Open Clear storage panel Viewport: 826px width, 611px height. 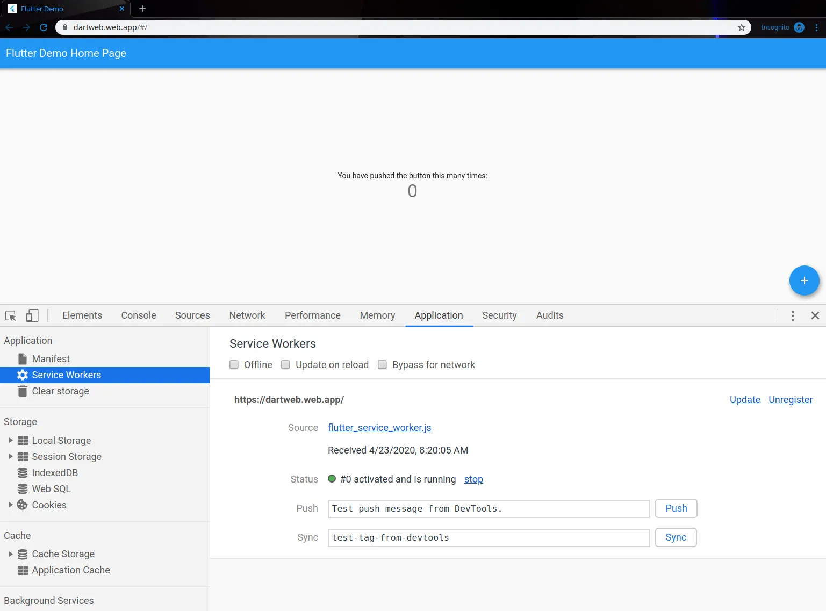(x=60, y=391)
